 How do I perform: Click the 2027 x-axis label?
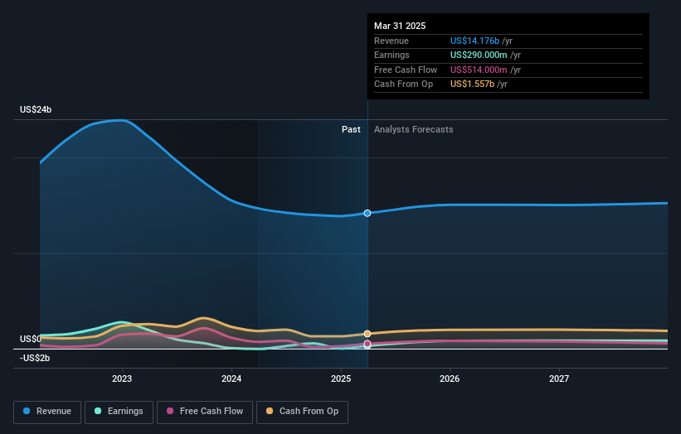[559, 379]
